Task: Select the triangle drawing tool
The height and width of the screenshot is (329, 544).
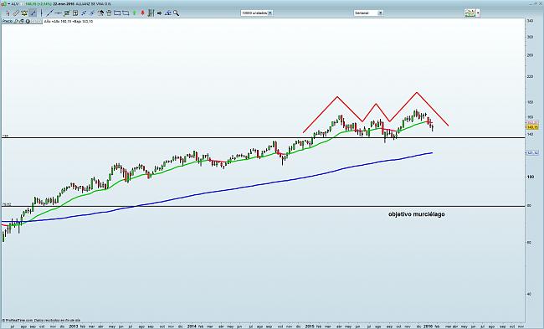Action: coord(167,13)
